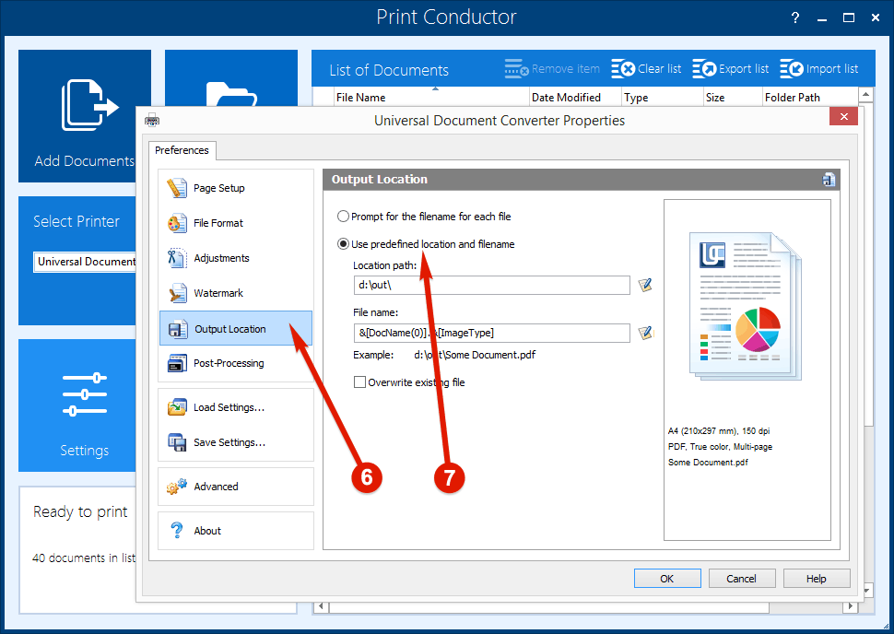
Task: Open the Post-Processing section
Action: 235,363
